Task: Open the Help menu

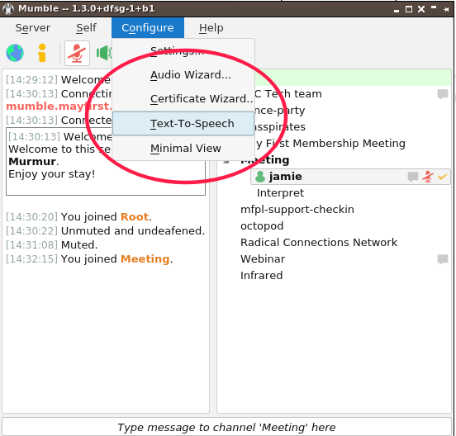Action: click(x=211, y=28)
